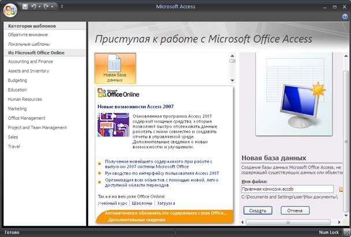351x237 pixels.
Task: Click right pane vertical scroll down arrow
Action: pyautogui.click(x=346, y=215)
